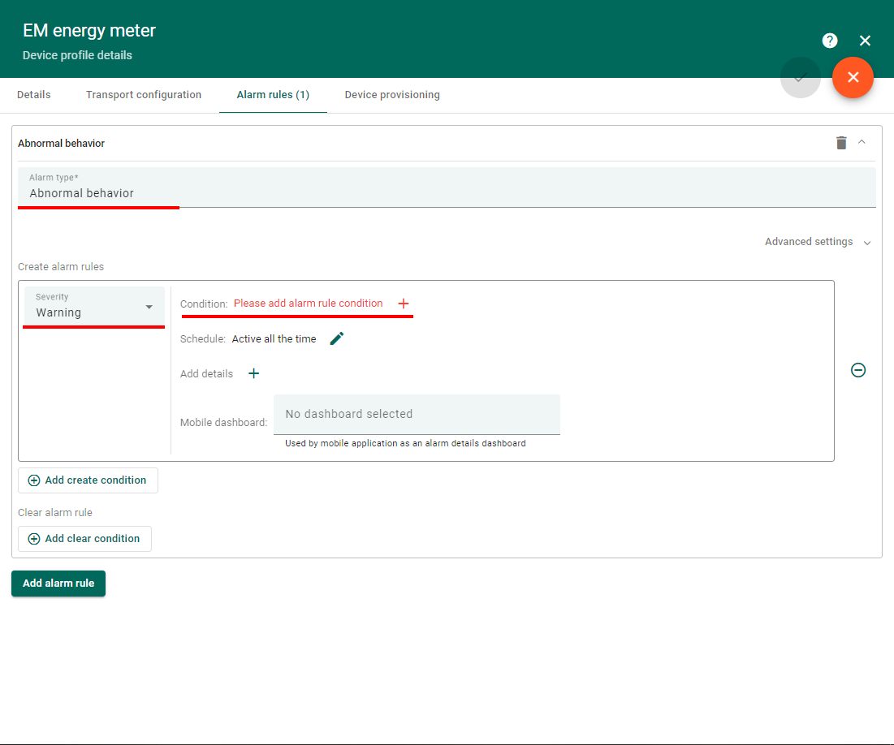Viewport: 894px width, 745px height.
Task: Open the Severity dropdown
Action: (x=94, y=307)
